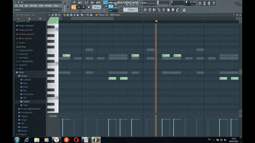Open the empty dropdown right of download icon

click(x=200, y=10)
